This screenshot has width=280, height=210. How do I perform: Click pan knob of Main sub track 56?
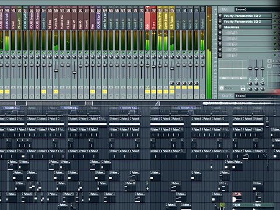click(x=56, y=57)
